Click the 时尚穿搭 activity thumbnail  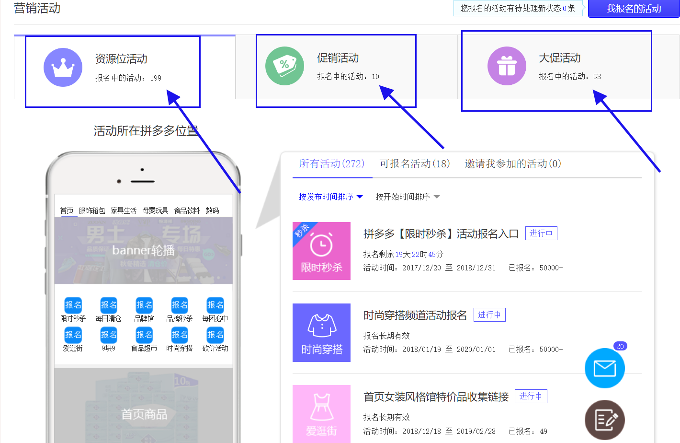[x=321, y=333]
